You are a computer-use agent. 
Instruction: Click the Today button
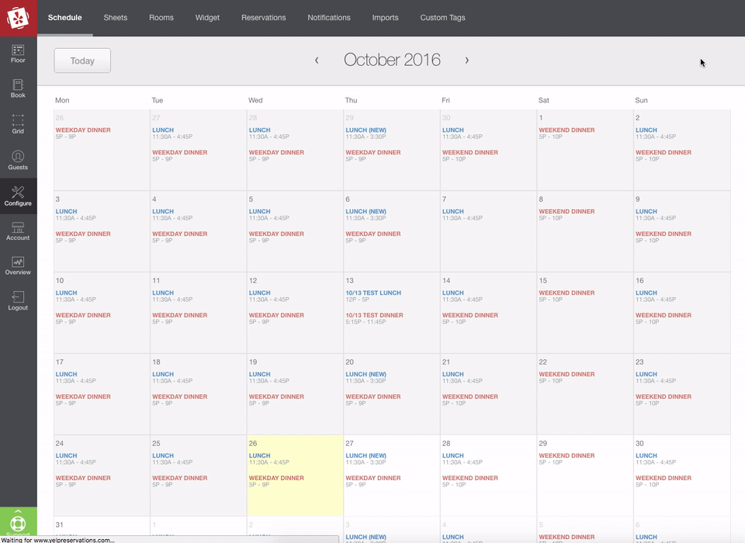[x=82, y=61]
